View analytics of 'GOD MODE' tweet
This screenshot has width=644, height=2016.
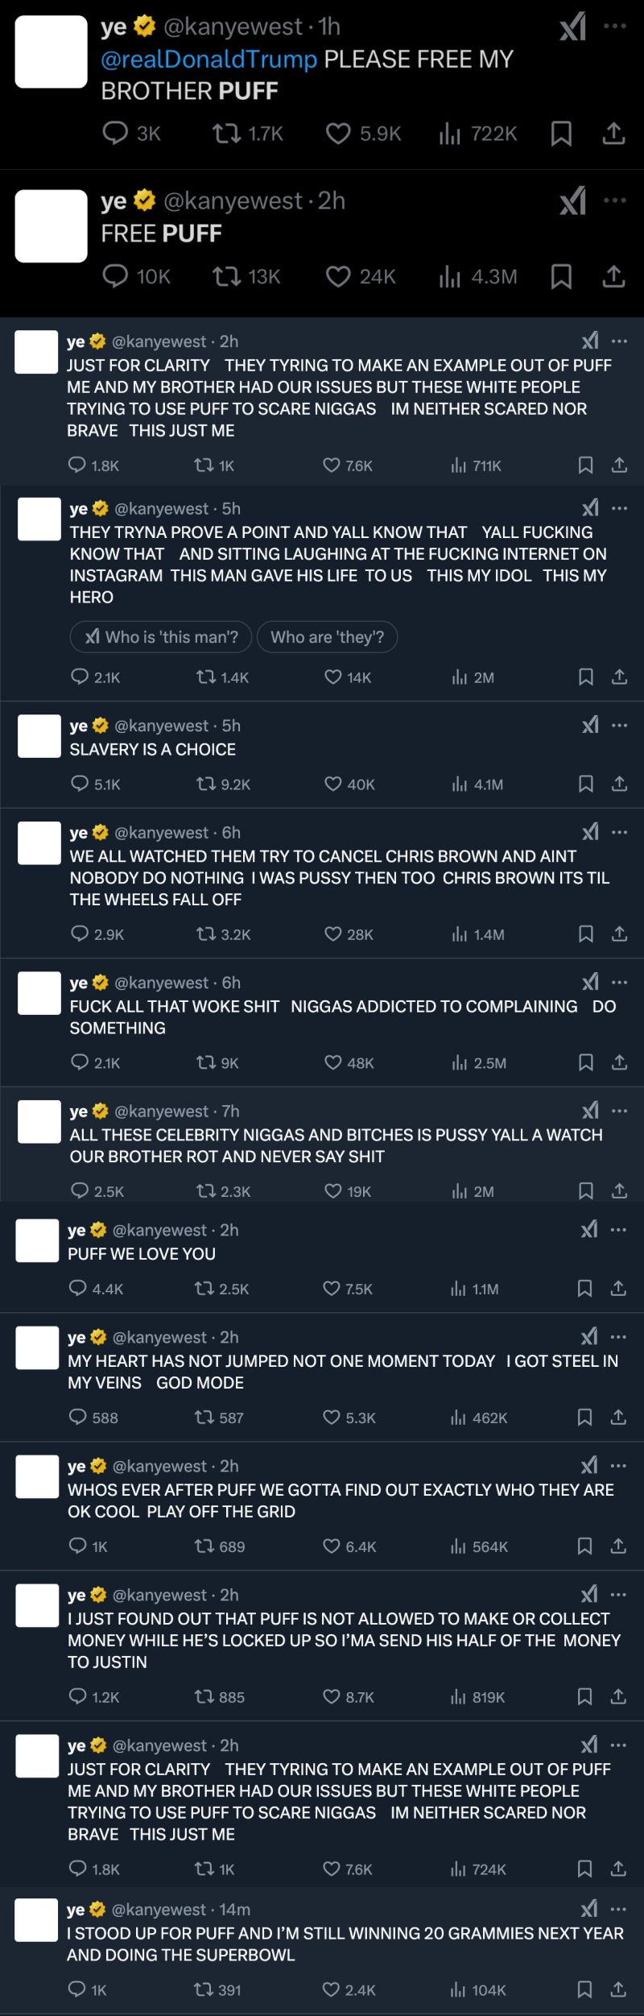pos(458,1417)
